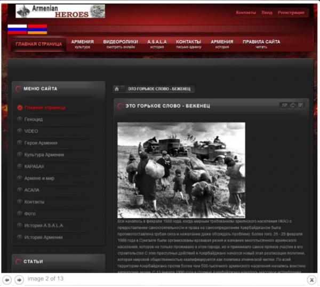Screen dimensions: 320x287
Task: Advance to the next image in viewer
Action: pos(19,279)
